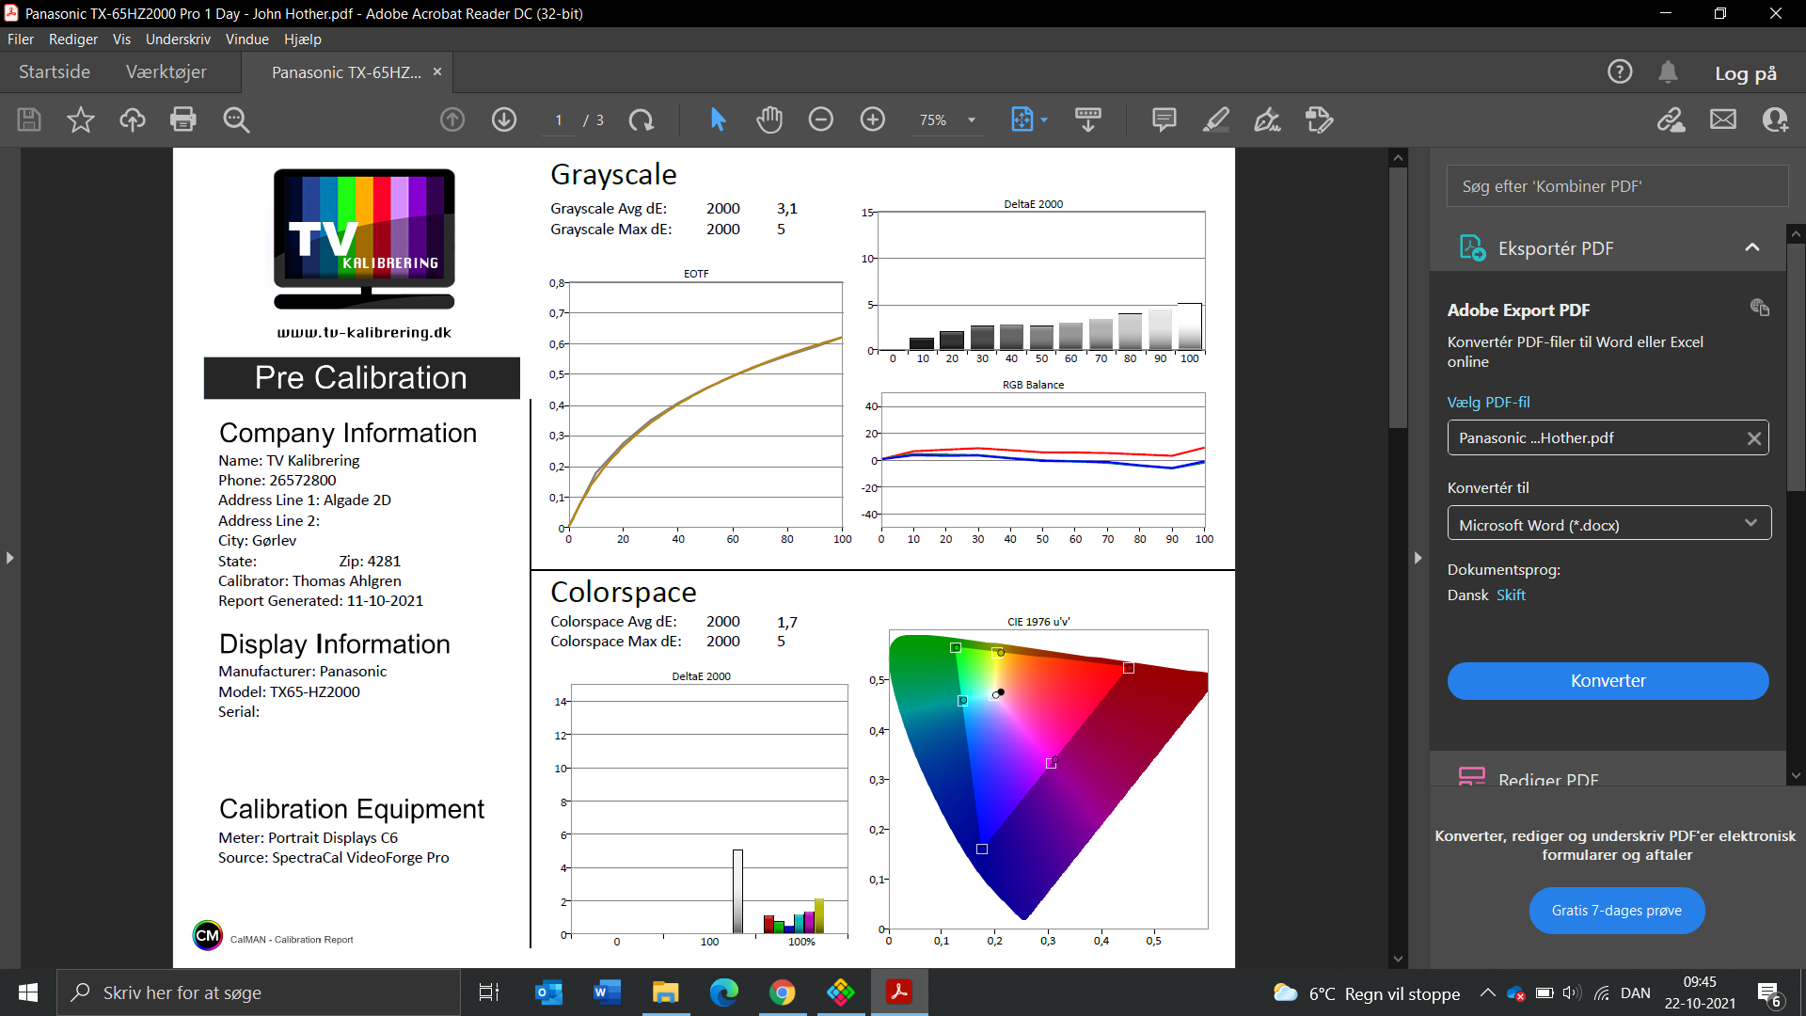Open zoom level 75% dropdown
1806x1016 pixels.
pos(972,120)
